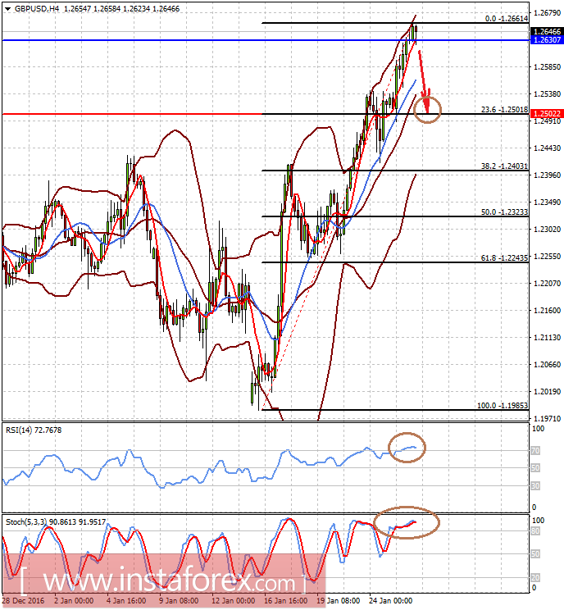Click the 1.21130 price scale value
The height and width of the screenshot is (610, 564).
548,337
